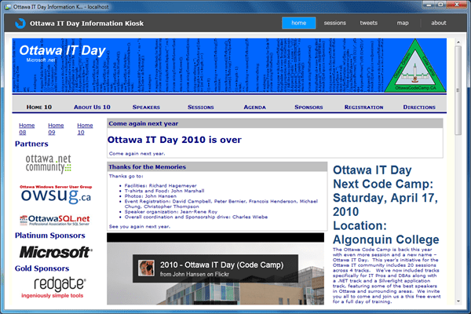Viewport: 471px width, 314px height.
Task: Click the Flickr avatar on the slideshow overlay
Action: coord(144,268)
